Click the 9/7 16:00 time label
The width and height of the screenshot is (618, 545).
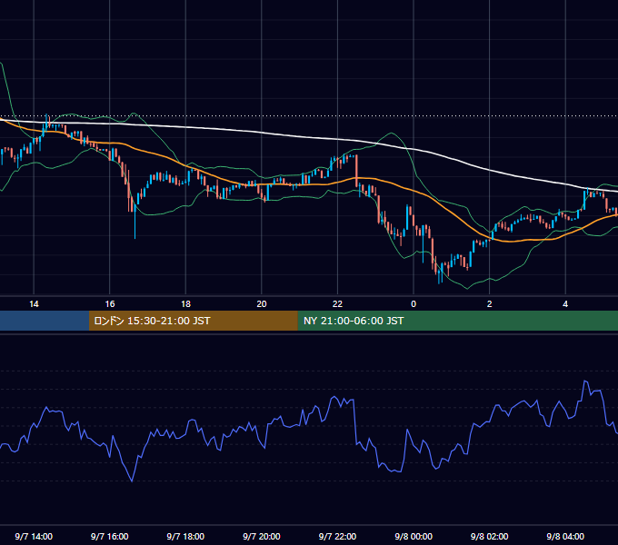pyautogui.click(x=110, y=537)
